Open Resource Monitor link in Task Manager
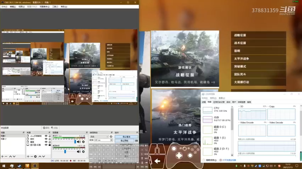The height and width of the screenshot is (169, 302). tap(228, 160)
